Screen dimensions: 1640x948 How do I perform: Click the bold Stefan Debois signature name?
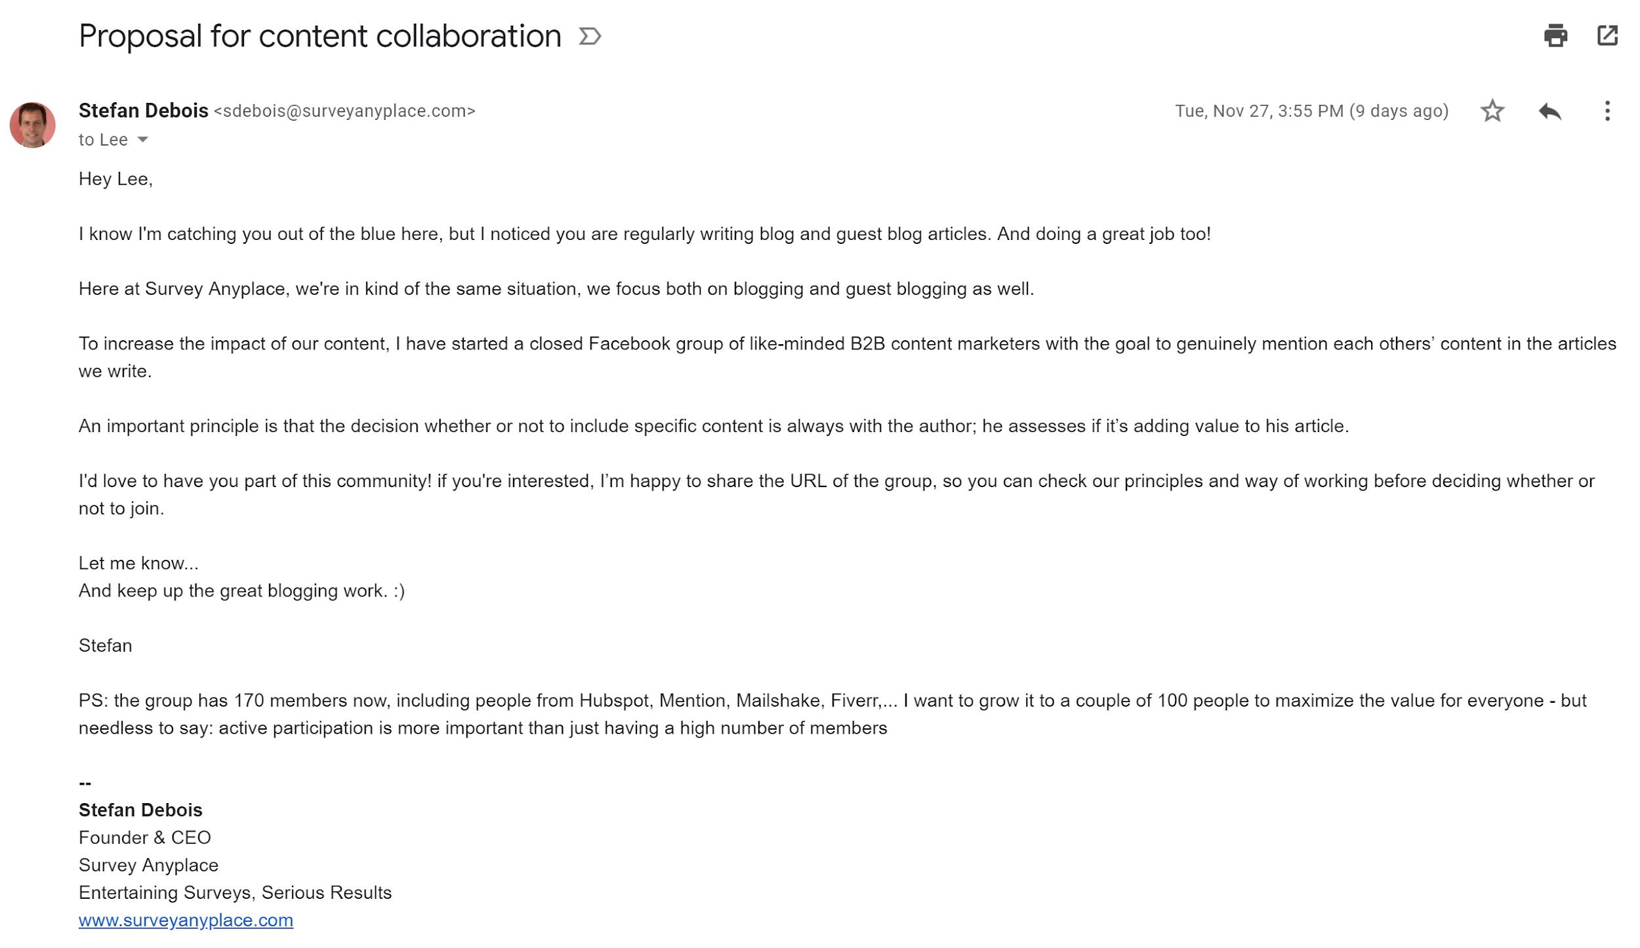coord(140,810)
